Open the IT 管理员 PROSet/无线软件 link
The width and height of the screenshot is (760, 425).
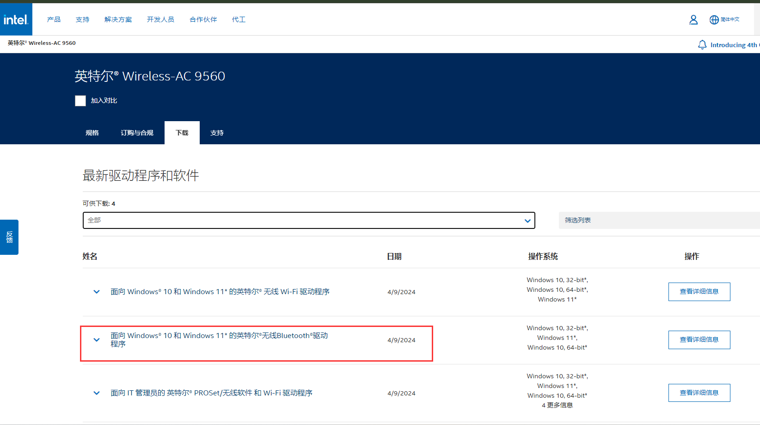pyautogui.click(x=212, y=393)
